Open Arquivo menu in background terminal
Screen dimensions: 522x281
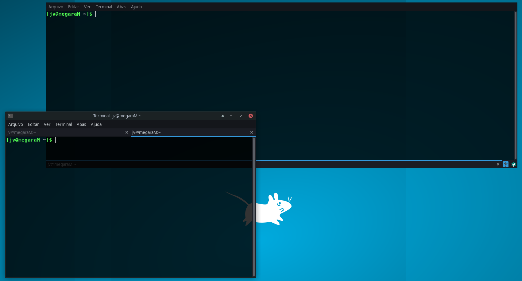click(x=56, y=7)
